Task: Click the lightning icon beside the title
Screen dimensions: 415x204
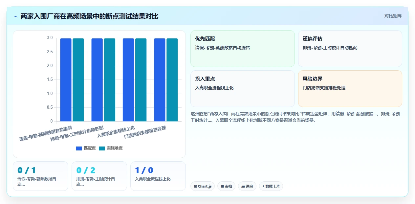Action: coord(15,16)
